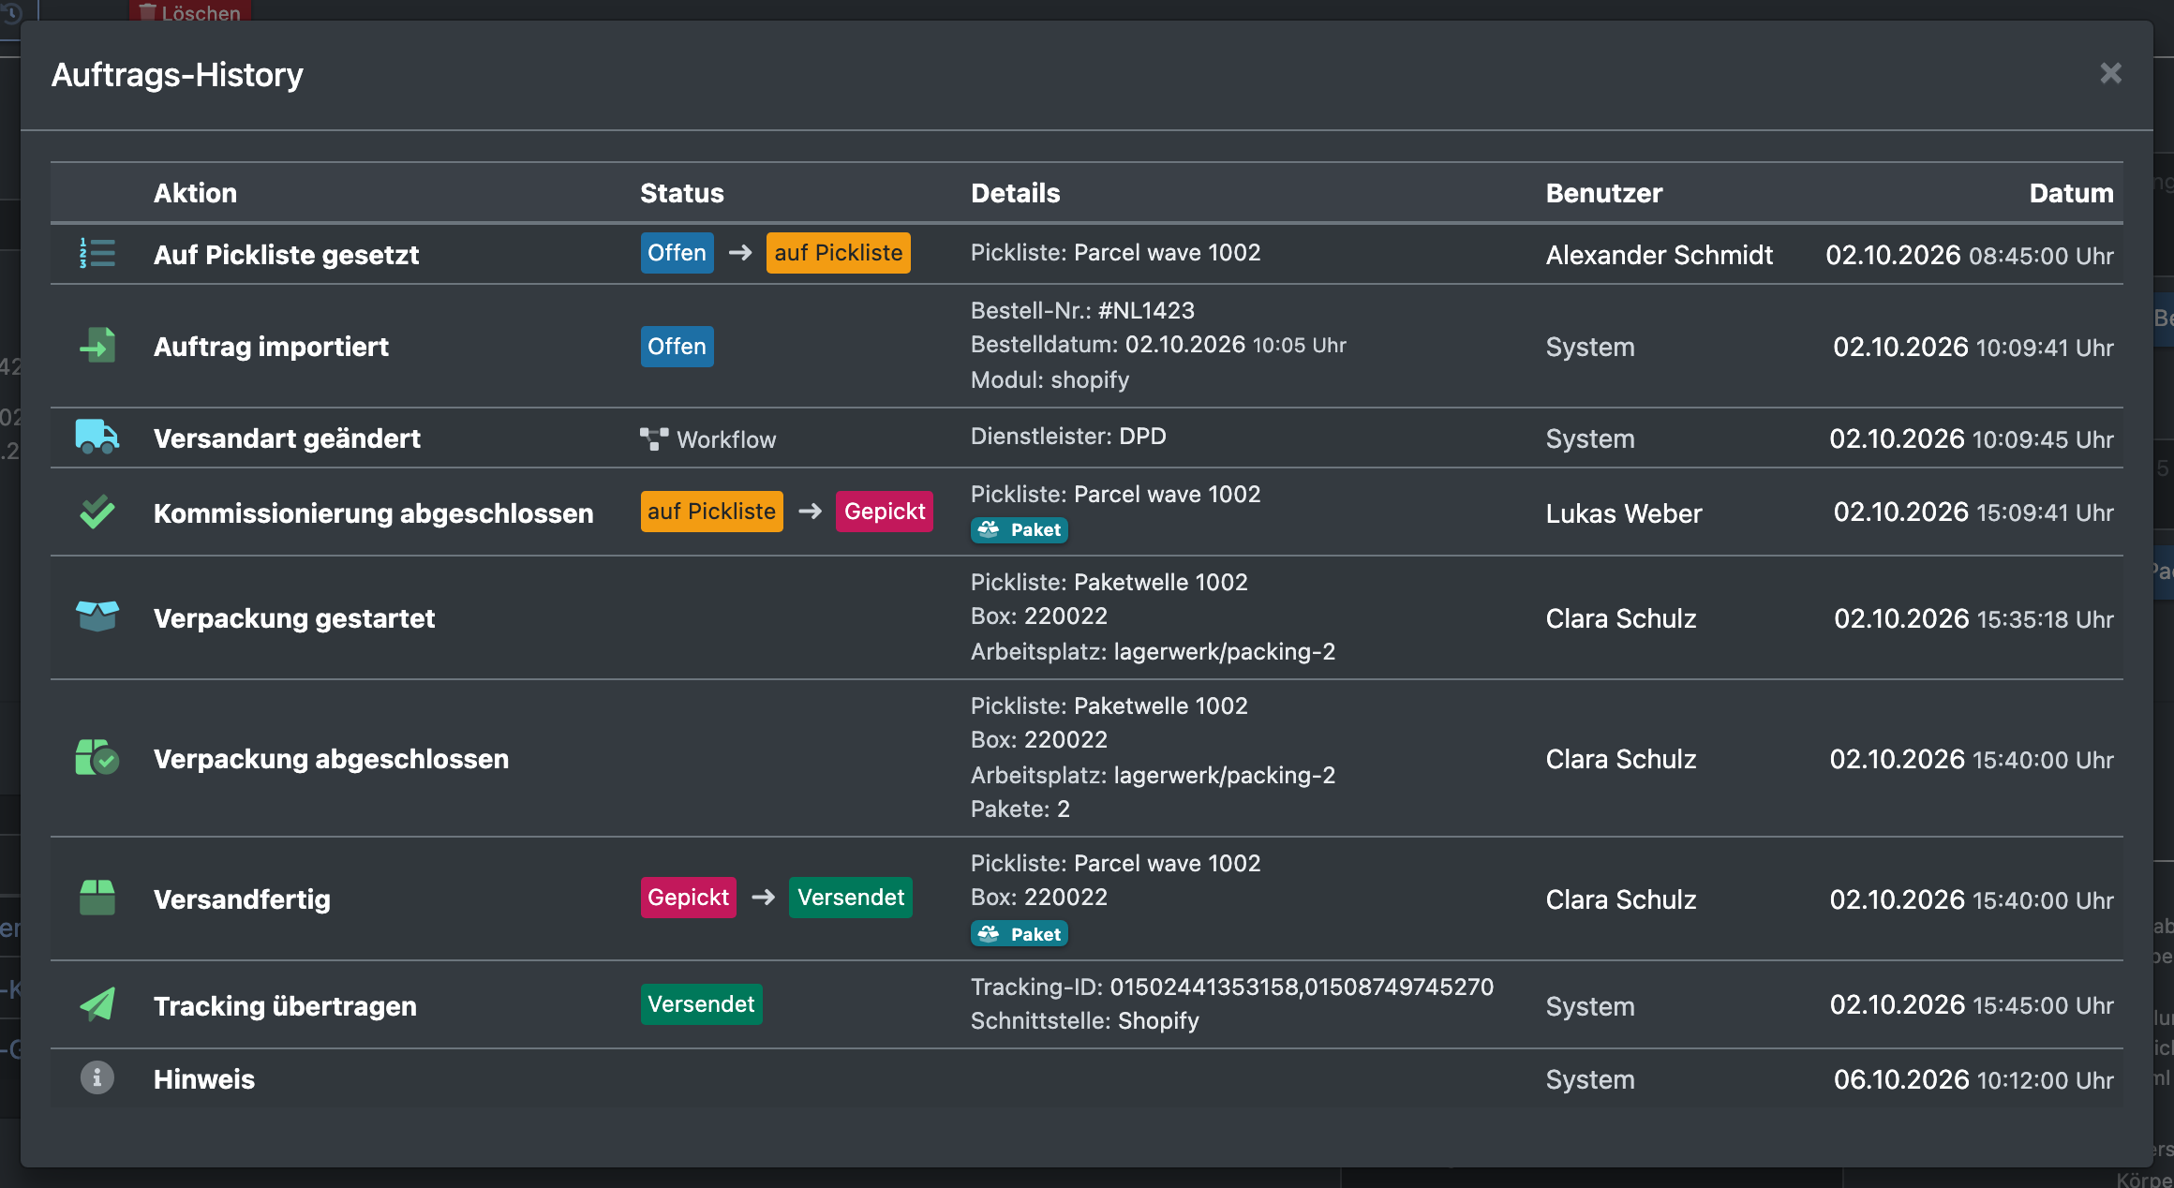Click user name Lukas Weber

[x=1624, y=513]
